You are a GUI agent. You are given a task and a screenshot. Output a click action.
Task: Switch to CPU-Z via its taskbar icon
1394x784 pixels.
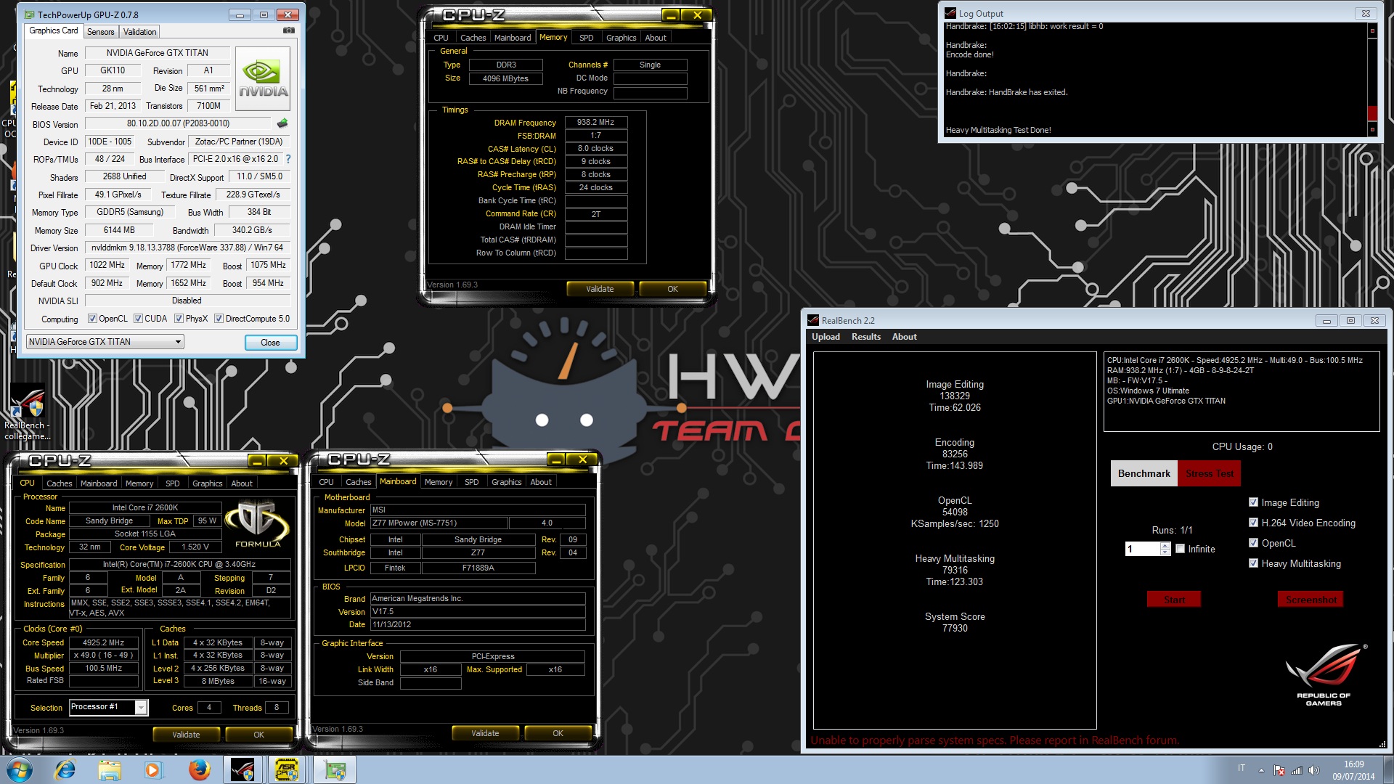point(287,769)
